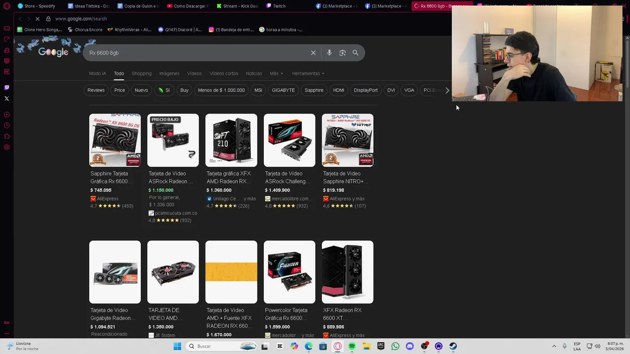Open Spotify from the taskbar
Viewport: 630px width, 354px height.
[x=352, y=346]
